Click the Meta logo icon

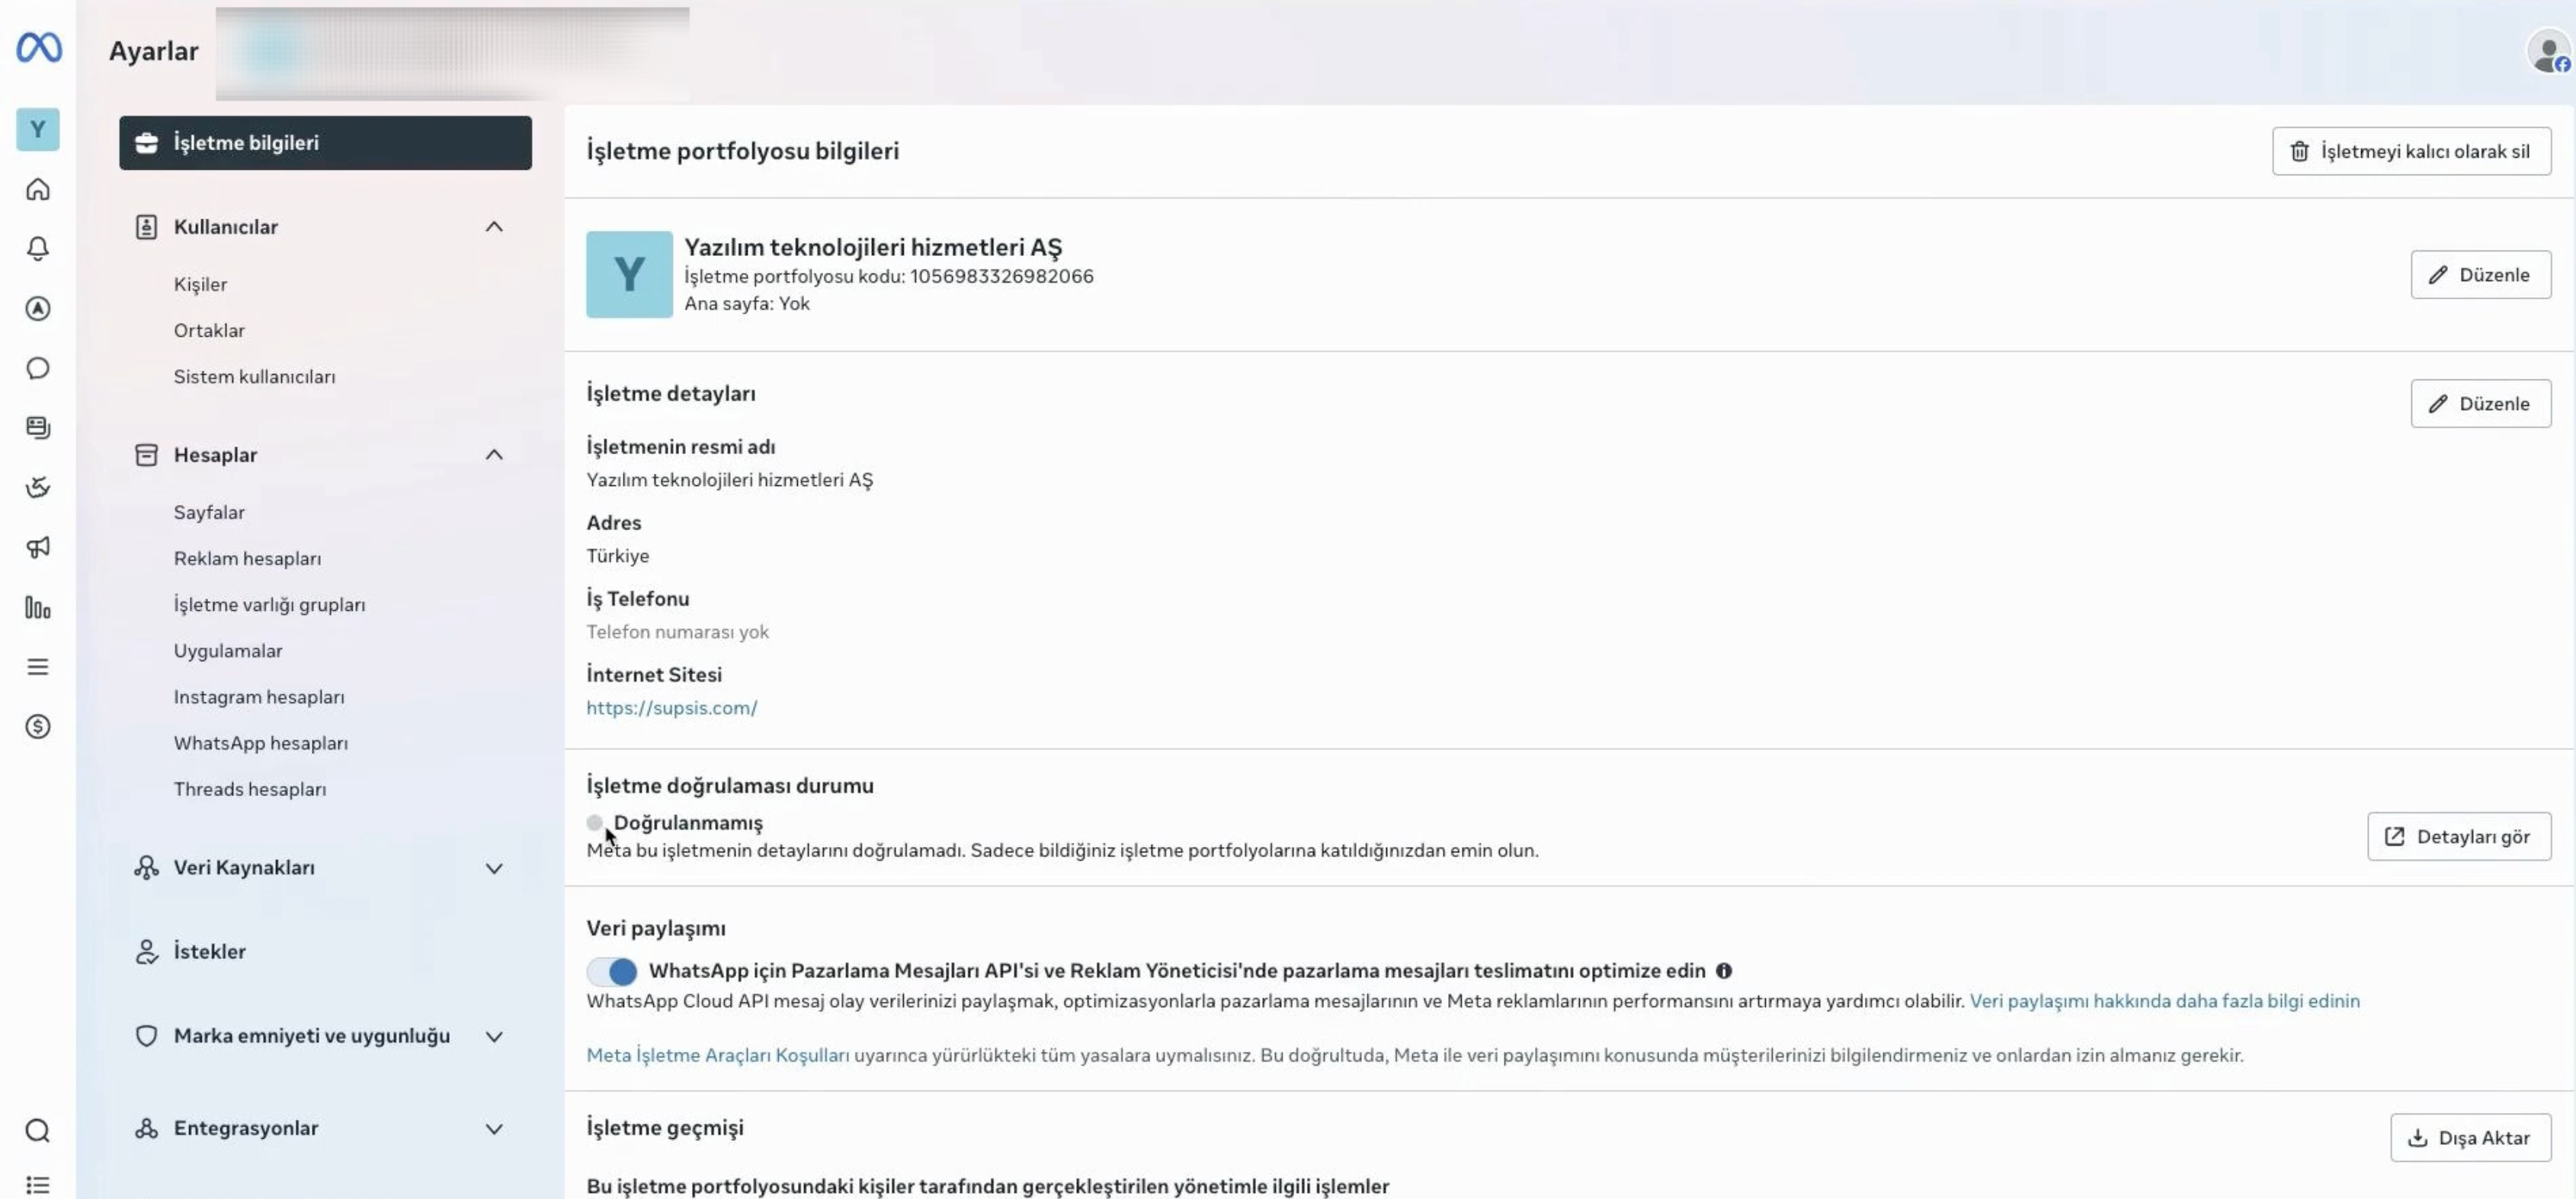click(x=39, y=47)
